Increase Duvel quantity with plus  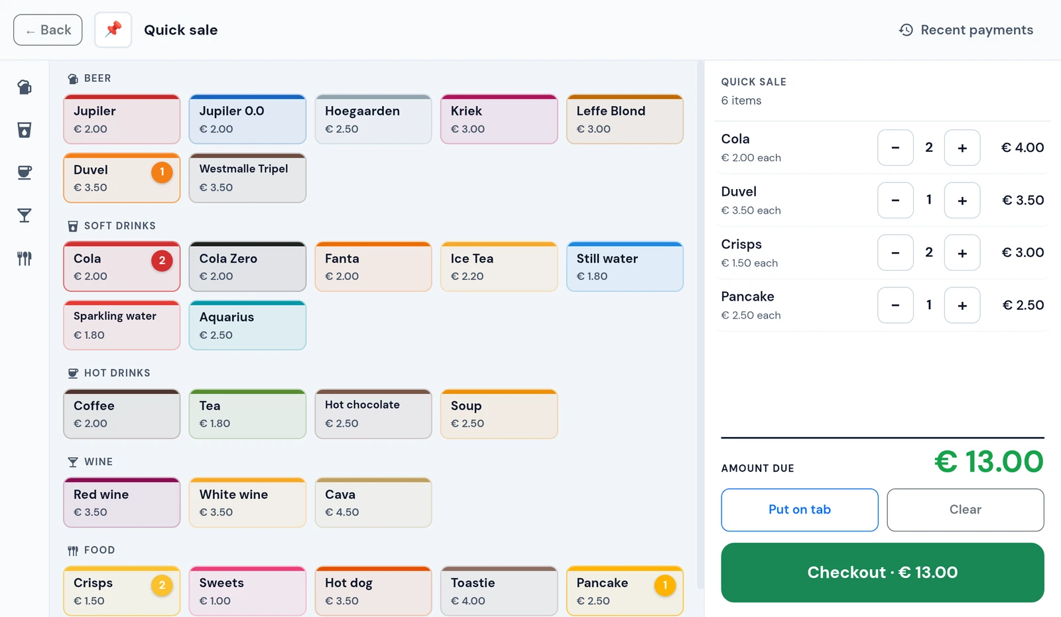pos(962,200)
